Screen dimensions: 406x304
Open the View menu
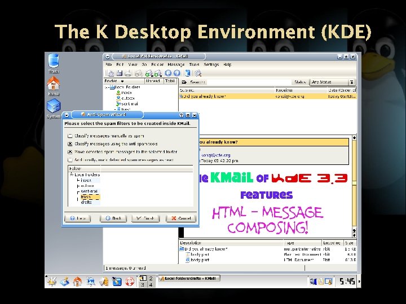[x=133, y=65]
